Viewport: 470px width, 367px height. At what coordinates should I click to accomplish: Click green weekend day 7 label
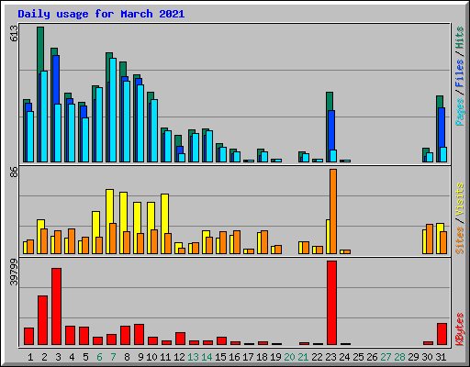[x=113, y=357]
